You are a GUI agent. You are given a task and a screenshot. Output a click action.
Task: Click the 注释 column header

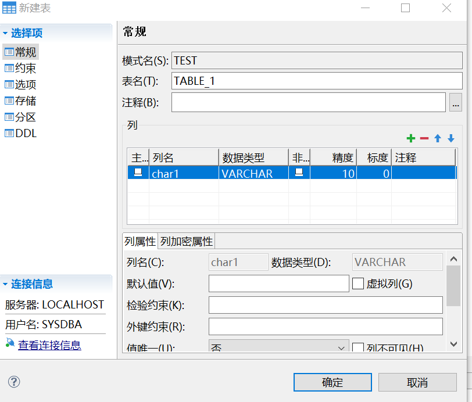coord(423,157)
